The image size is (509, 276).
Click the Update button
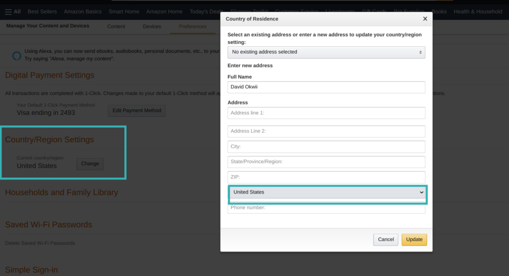click(414, 240)
